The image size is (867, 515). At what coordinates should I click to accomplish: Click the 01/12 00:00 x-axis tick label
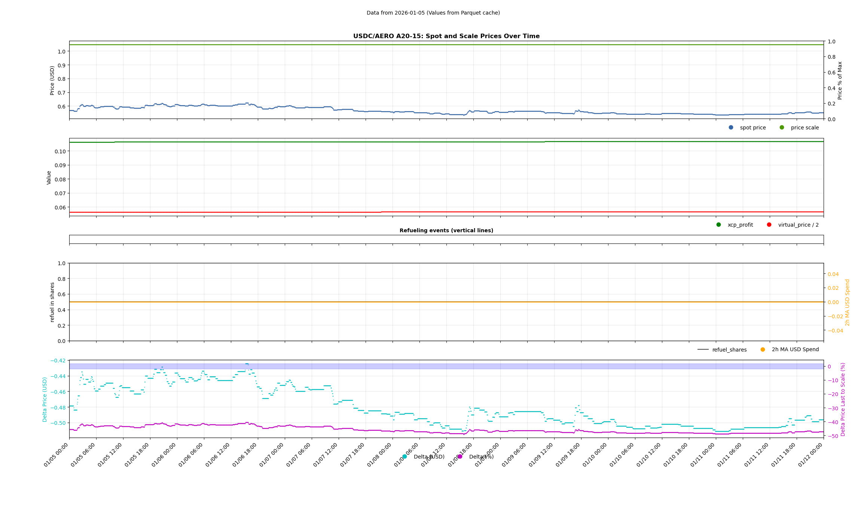[x=811, y=455]
